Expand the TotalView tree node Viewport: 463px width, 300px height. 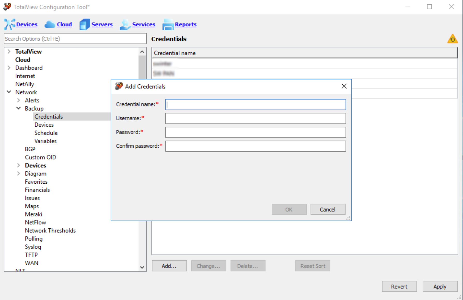pos(9,51)
